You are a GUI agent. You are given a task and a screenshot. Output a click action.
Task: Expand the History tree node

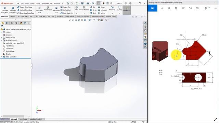pyautogui.click(x=1, y=32)
